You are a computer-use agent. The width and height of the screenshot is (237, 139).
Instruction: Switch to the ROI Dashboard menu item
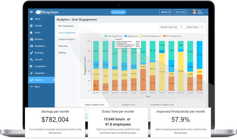tap(66, 26)
